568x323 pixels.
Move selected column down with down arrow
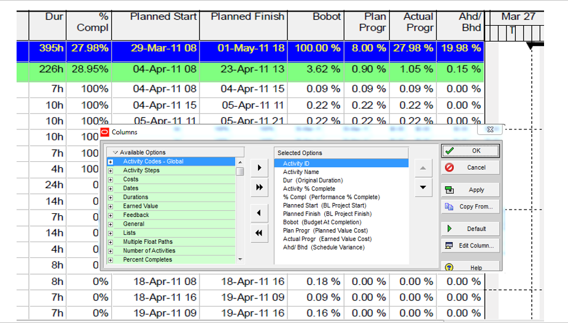tap(423, 188)
